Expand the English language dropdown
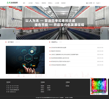The height and width of the screenshot is (99, 109). point(98,3)
